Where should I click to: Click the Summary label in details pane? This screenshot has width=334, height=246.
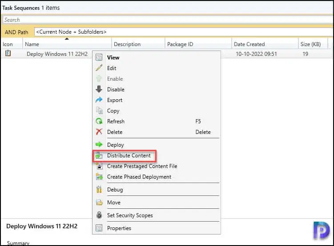click(x=18, y=243)
